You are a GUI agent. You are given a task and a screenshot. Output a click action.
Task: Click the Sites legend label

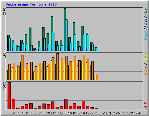(x=146, y=70)
